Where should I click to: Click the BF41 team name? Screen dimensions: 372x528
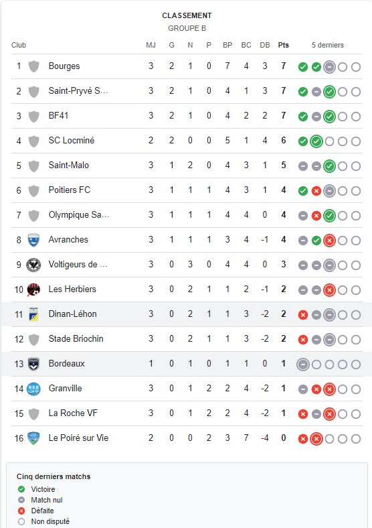(x=58, y=116)
